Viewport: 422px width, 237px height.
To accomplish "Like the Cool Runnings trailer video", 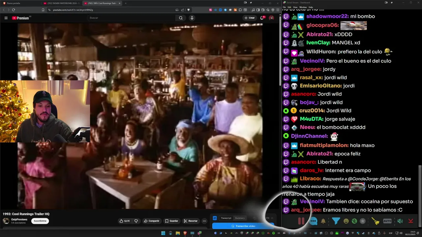I will click(x=125, y=221).
